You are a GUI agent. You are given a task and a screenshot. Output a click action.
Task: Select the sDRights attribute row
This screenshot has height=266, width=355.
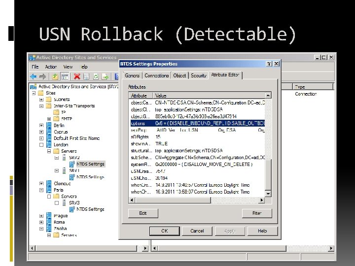(x=197, y=137)
